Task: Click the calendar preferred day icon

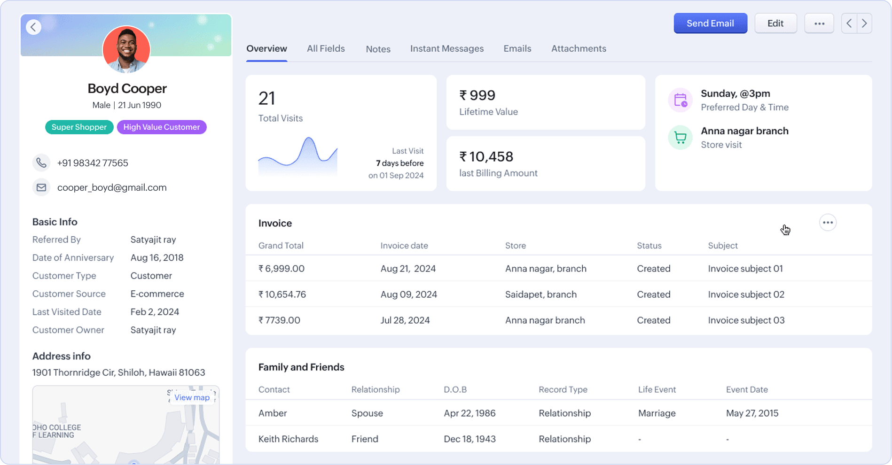Action: [x=680, y=100]
